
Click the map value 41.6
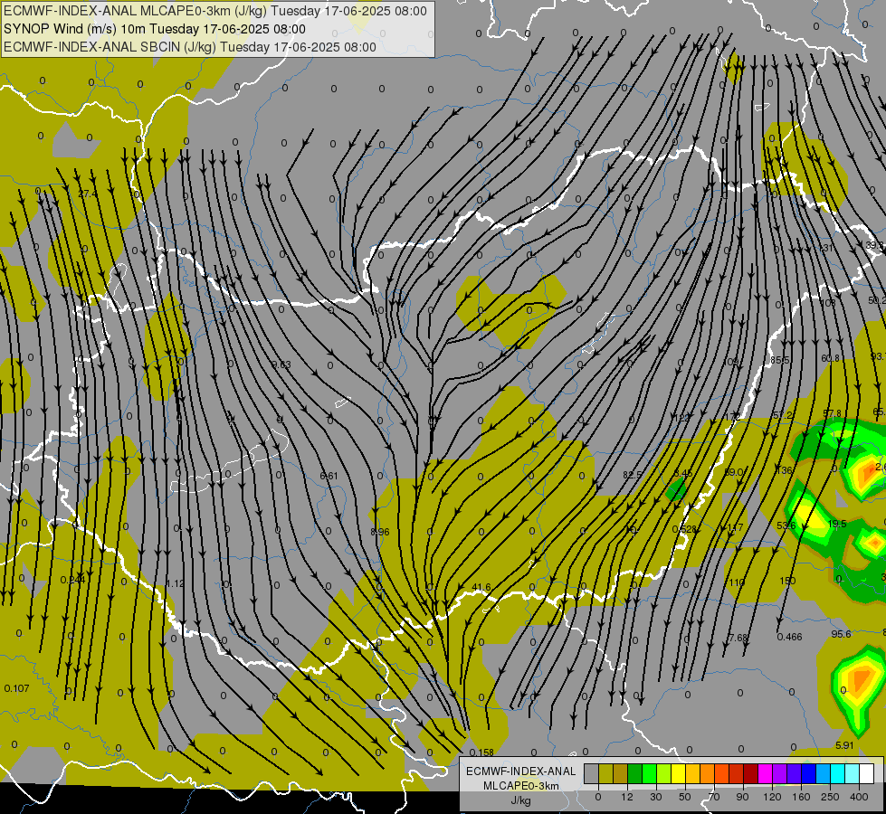[481, 588]
